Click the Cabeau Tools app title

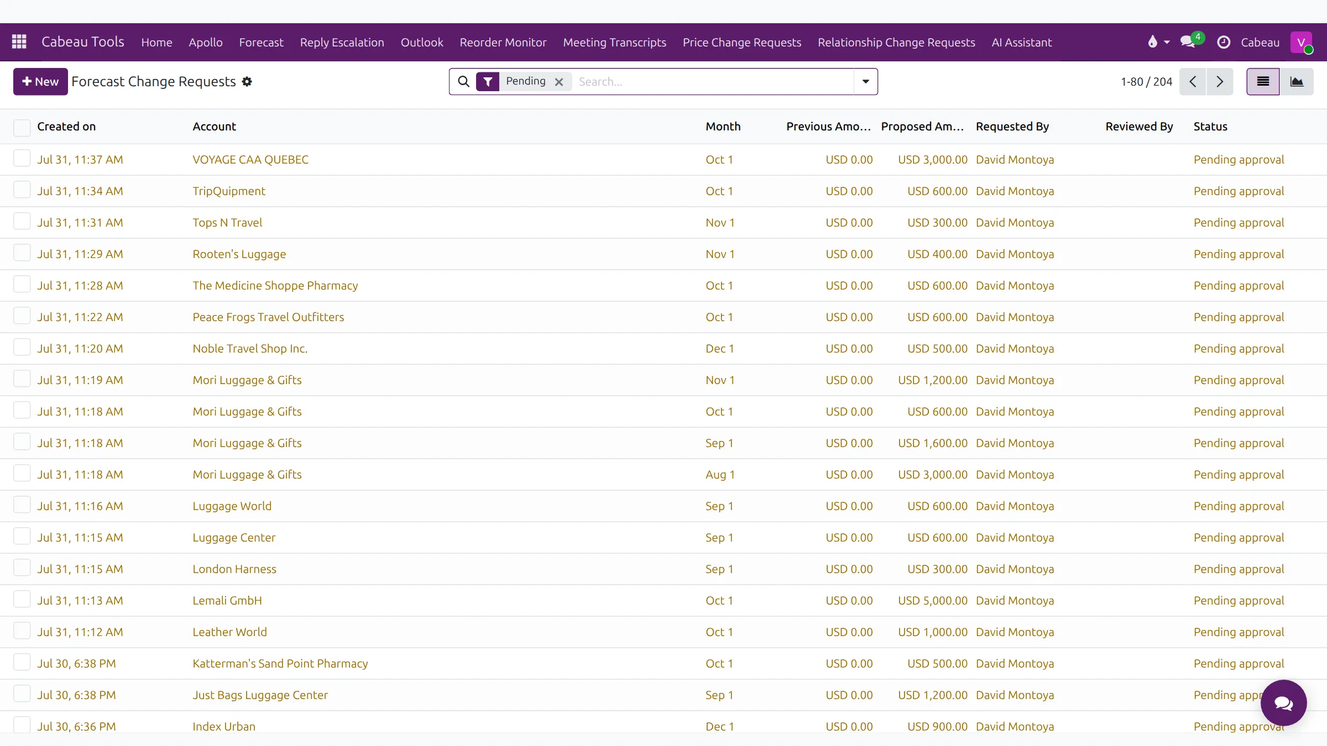click(83, 42)
